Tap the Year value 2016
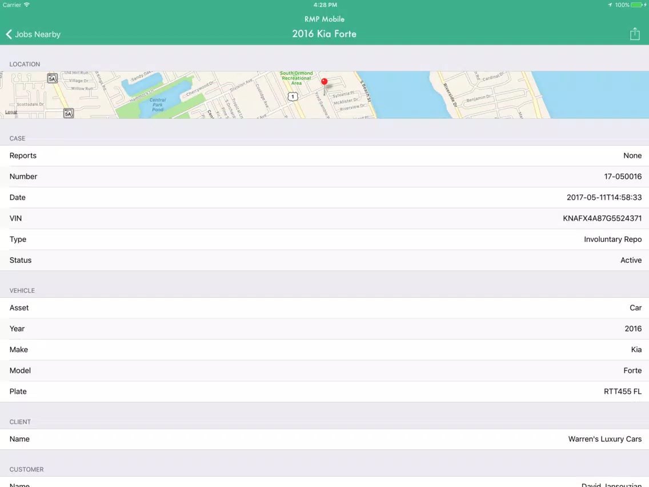 633,329
